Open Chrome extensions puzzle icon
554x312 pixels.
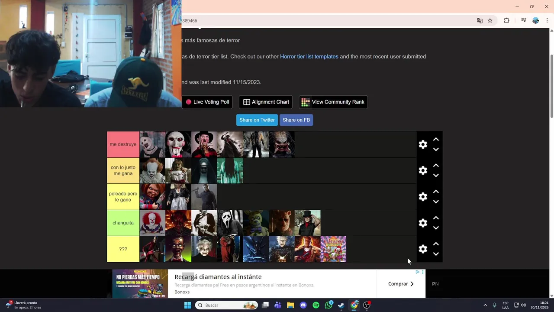(506, 20)
